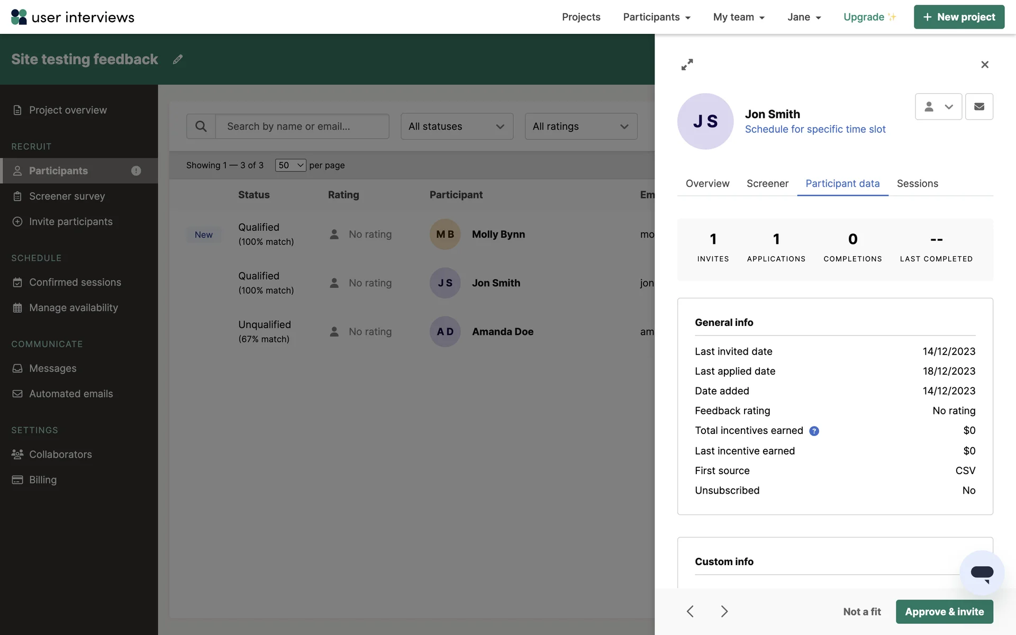The width and height of the screenshot is (1016, 635).
Task: Click the Participants alert badge icon
Action: 136,171
